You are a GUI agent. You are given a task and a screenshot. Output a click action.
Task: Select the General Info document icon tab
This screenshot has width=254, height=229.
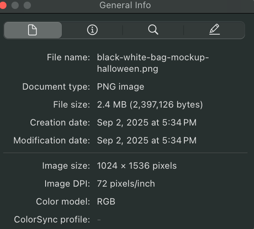(33, 30)
